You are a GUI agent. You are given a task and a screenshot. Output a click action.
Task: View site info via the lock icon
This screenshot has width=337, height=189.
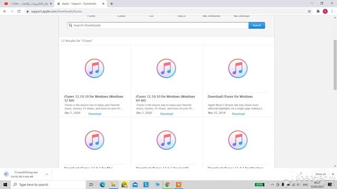pos(27,12)
